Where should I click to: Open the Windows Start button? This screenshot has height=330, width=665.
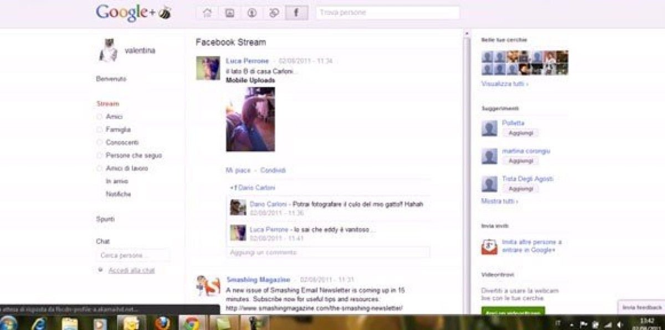pyautogui.click(x=9, y=323)
